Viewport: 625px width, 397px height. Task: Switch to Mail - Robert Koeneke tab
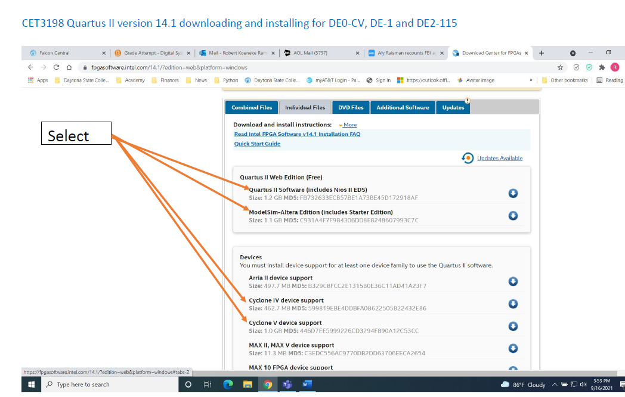[x=237, y=53]
